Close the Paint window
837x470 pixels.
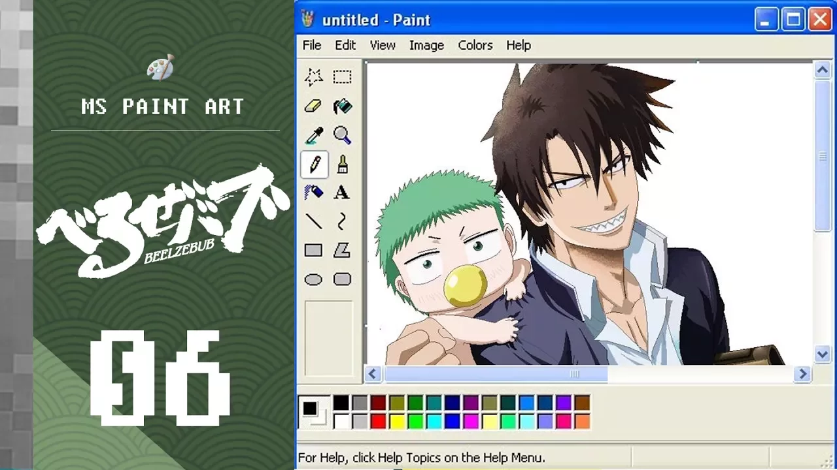click(x=820, y=20)
